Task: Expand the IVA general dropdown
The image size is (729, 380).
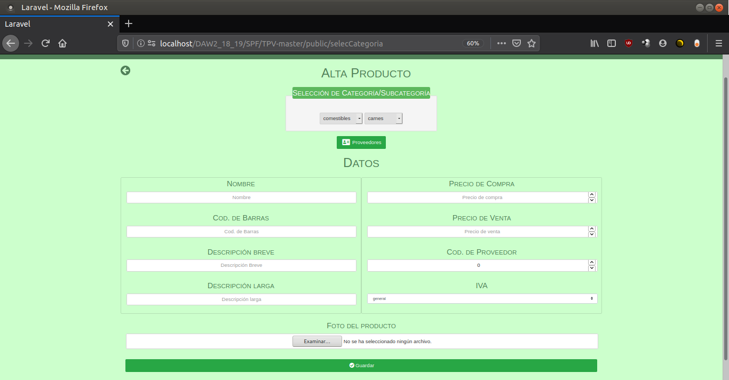Action: coord(482,299)
